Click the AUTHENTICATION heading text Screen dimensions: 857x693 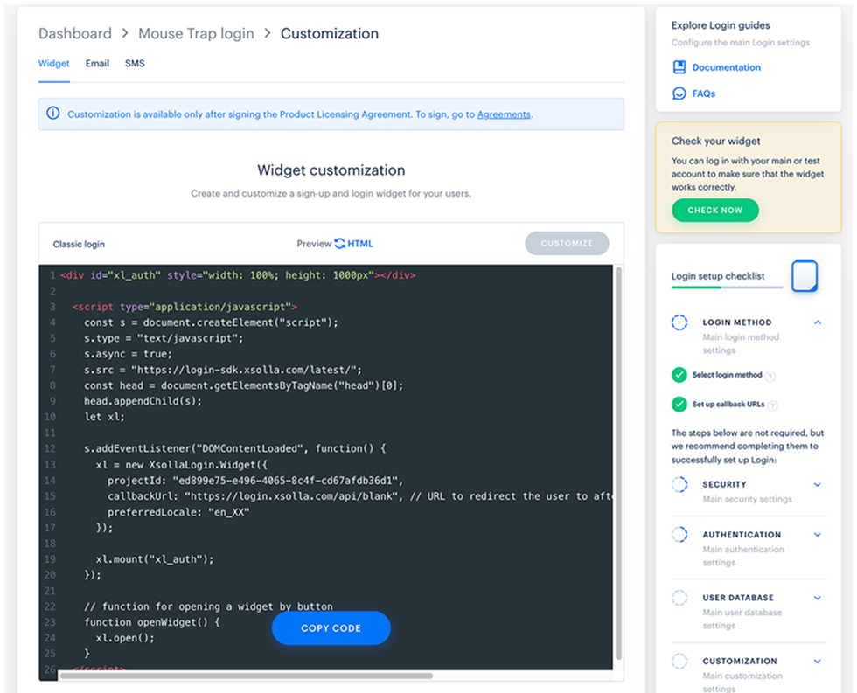click(742, 535)
